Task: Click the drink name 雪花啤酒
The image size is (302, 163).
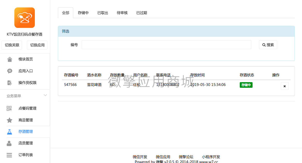Action: [94, 85]
